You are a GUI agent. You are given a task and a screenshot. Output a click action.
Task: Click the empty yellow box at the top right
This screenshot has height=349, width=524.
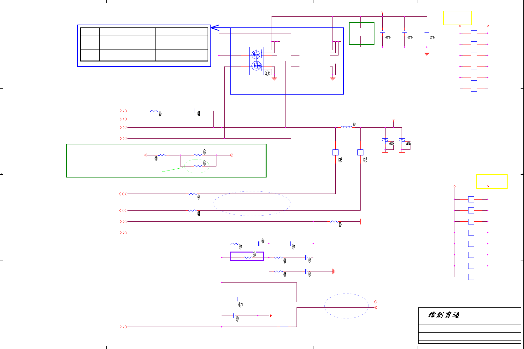pos(457,18)
